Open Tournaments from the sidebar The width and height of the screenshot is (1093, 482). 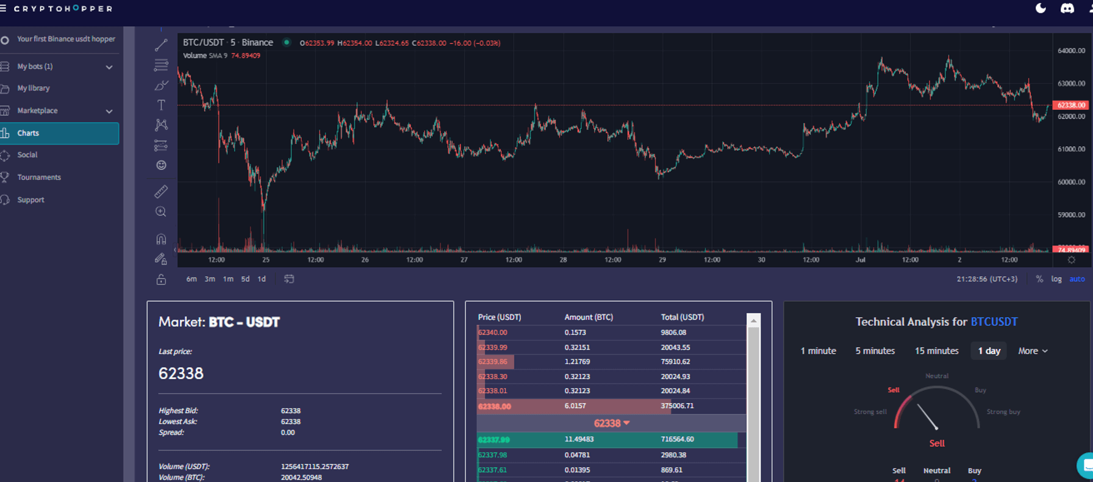pyautogui.click(x=39, y=178)
